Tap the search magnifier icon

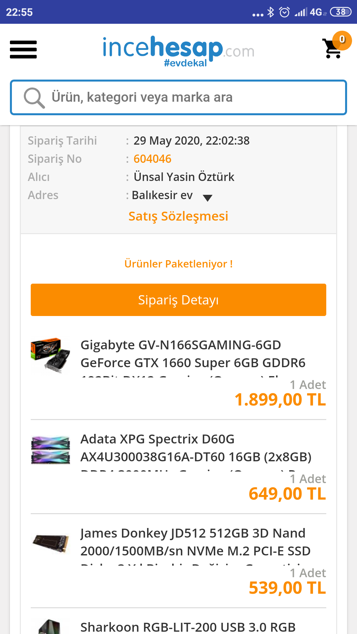click(34, 98)
